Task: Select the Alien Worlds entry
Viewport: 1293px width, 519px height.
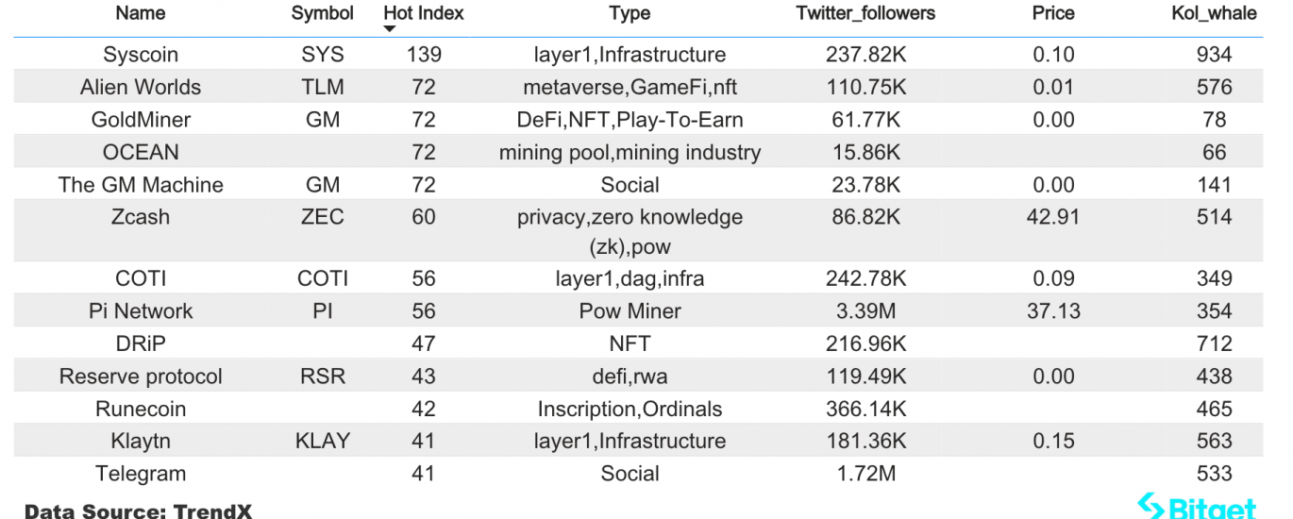Action: click(141, 87)
